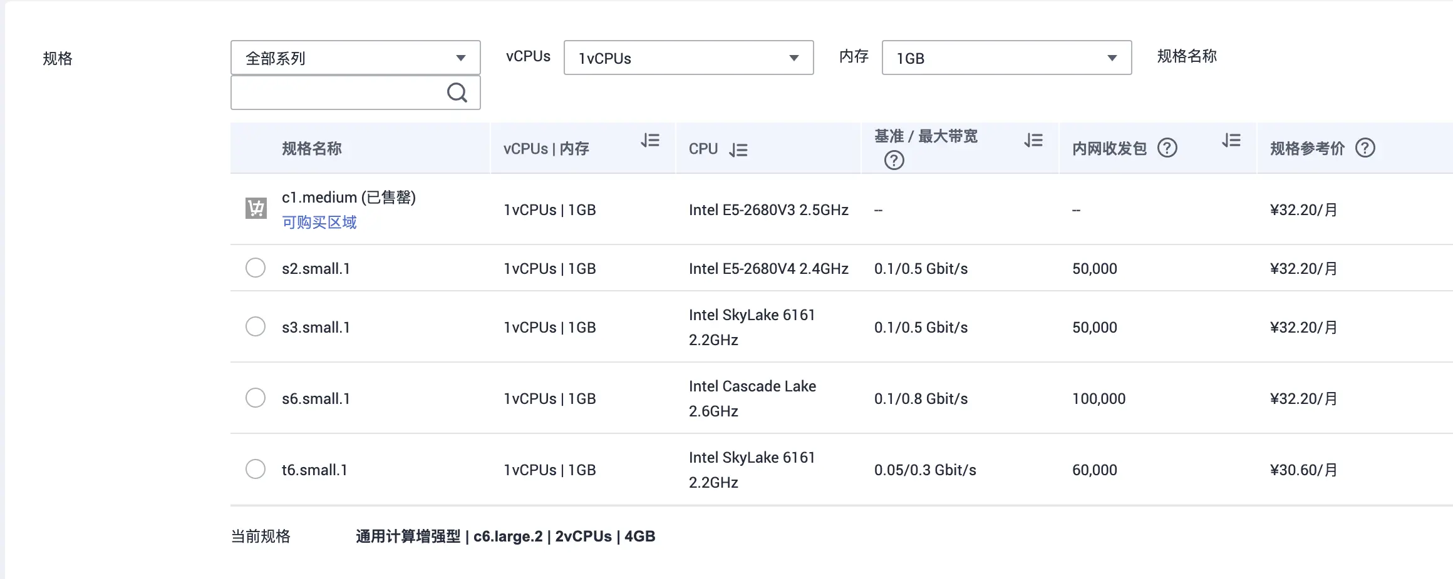Click the 可购买区域 link
The height and width of the screenshot is (579, 1453).
tap(319, 223)
